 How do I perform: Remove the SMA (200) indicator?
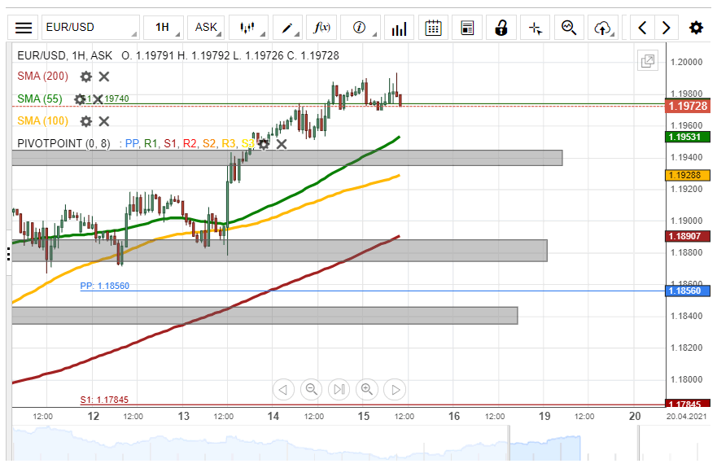pos(104,77)
